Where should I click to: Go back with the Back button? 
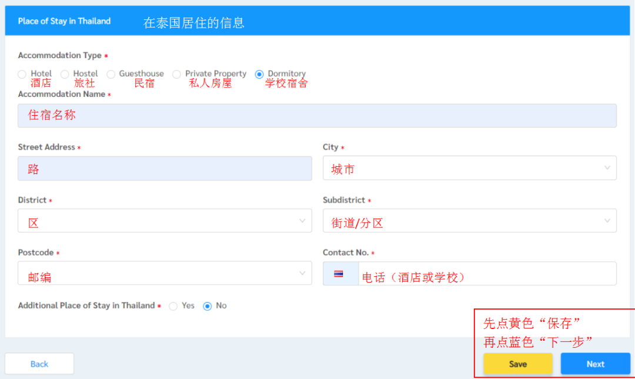point(39,364)
